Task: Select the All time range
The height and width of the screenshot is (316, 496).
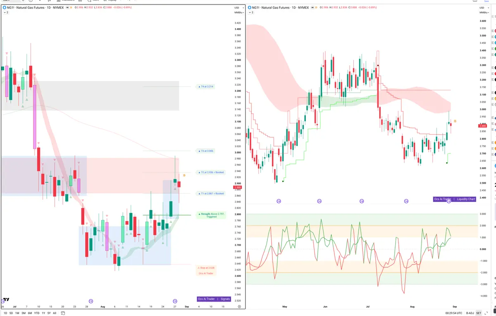Action: pyautogui.click(x=55, y=313)
